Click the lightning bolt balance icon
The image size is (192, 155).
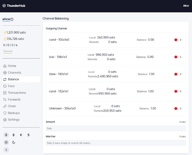[5, 32]
